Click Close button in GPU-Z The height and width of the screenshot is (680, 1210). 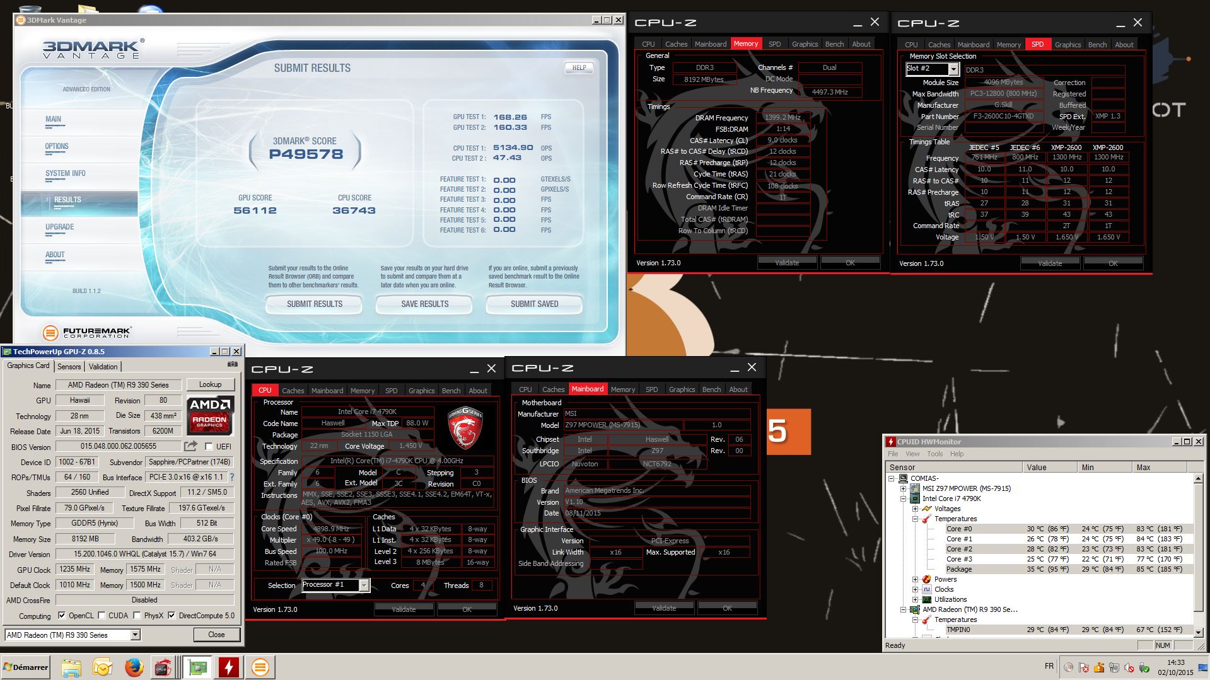(x=216, y=635)
